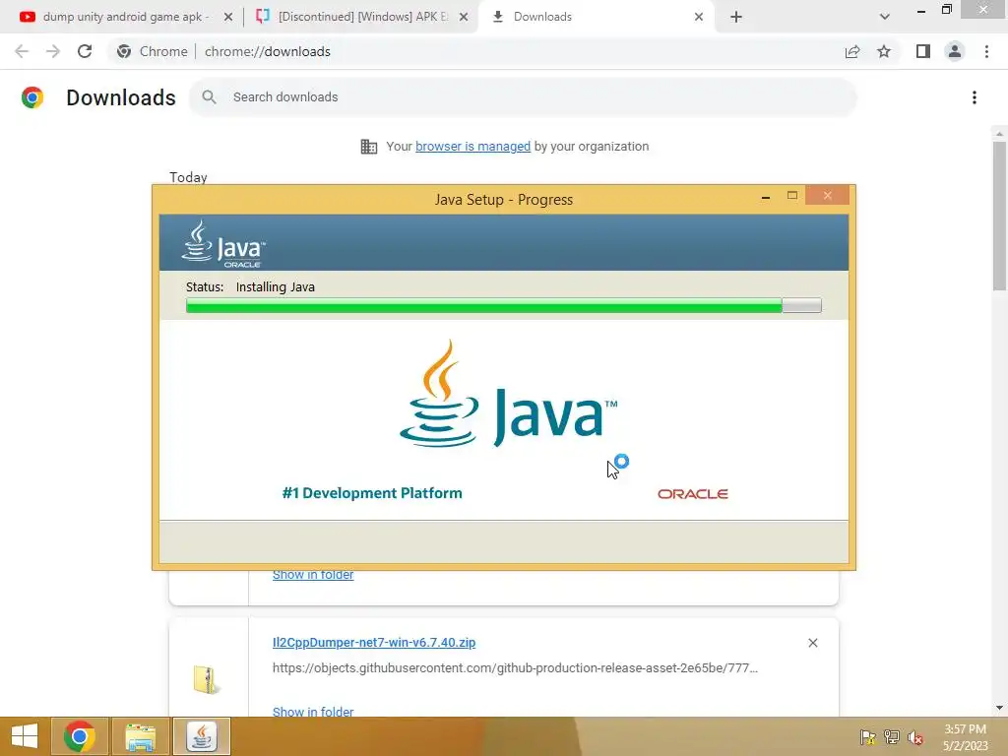Close the Java Setup Progress window
This screenshot has width=1008, height=756.
tap(827, 196)
